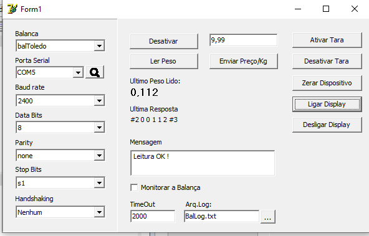Click the serial port search magnifier icon

click(x=95, y=72)
